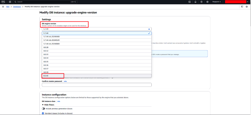Click the Modify DB instance breadcrumb text
Image resolution: width=251 pixels, height=115 pixels.
[42, 7]
